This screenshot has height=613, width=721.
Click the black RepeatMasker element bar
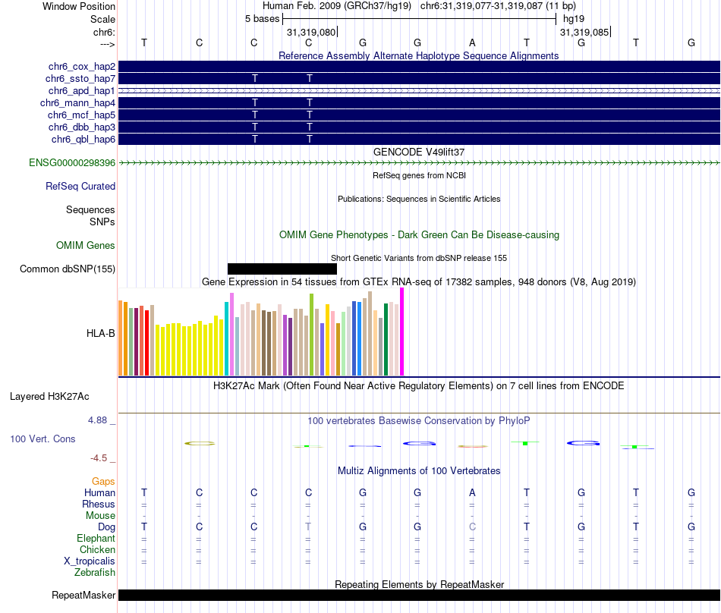tap(419, 595)
